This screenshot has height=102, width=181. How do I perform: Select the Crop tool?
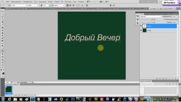click(x=3, y=22)
